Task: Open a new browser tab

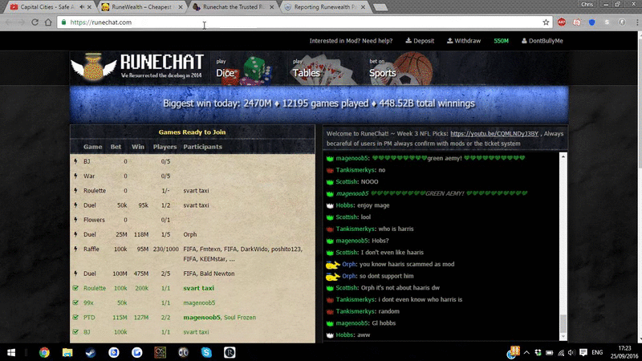Action: click(380, 7)
